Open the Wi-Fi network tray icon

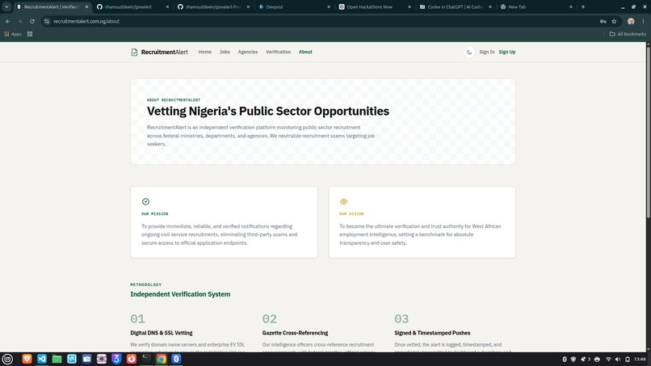tap(608, 360)
